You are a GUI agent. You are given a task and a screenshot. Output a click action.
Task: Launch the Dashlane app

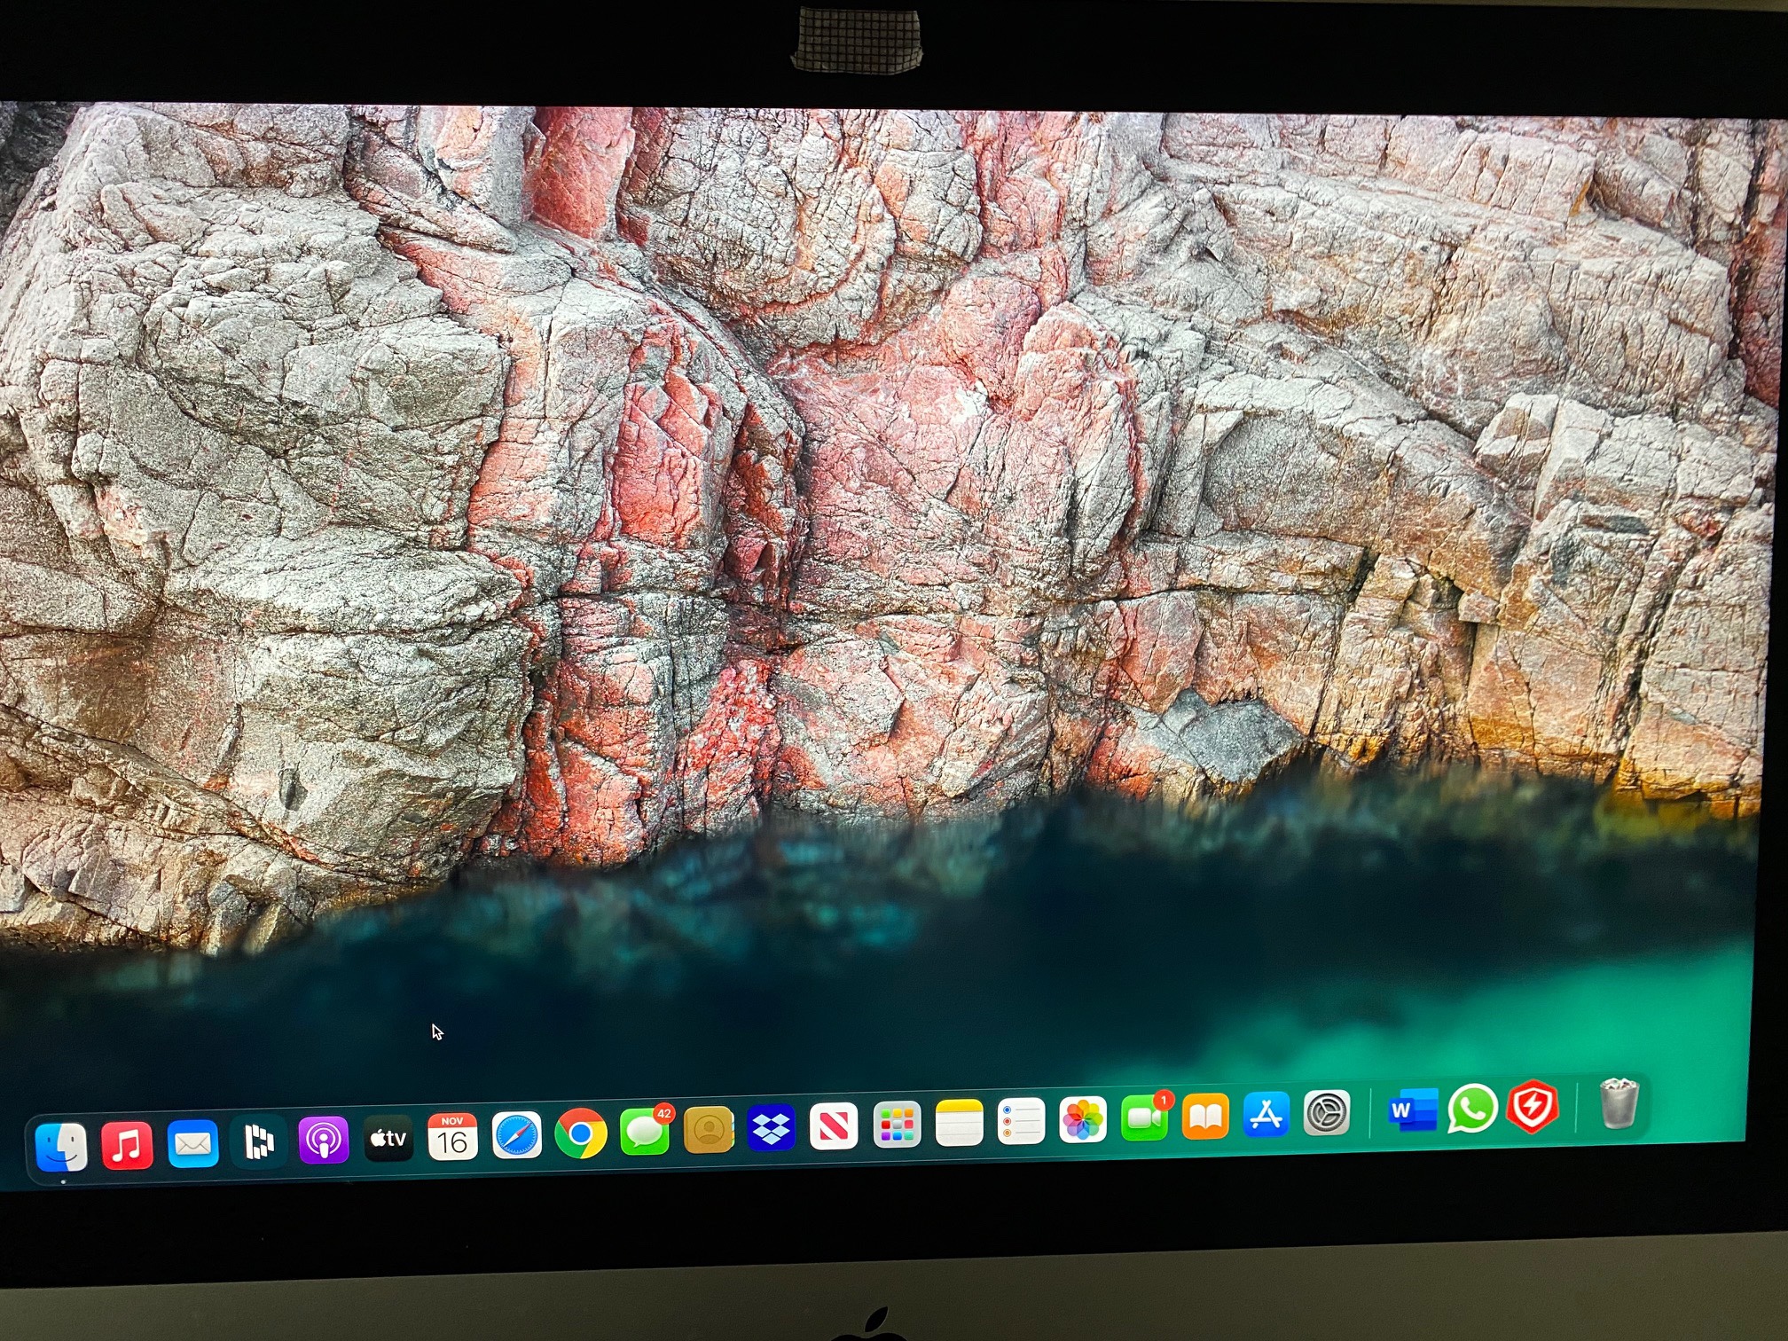coord(258,1141)
